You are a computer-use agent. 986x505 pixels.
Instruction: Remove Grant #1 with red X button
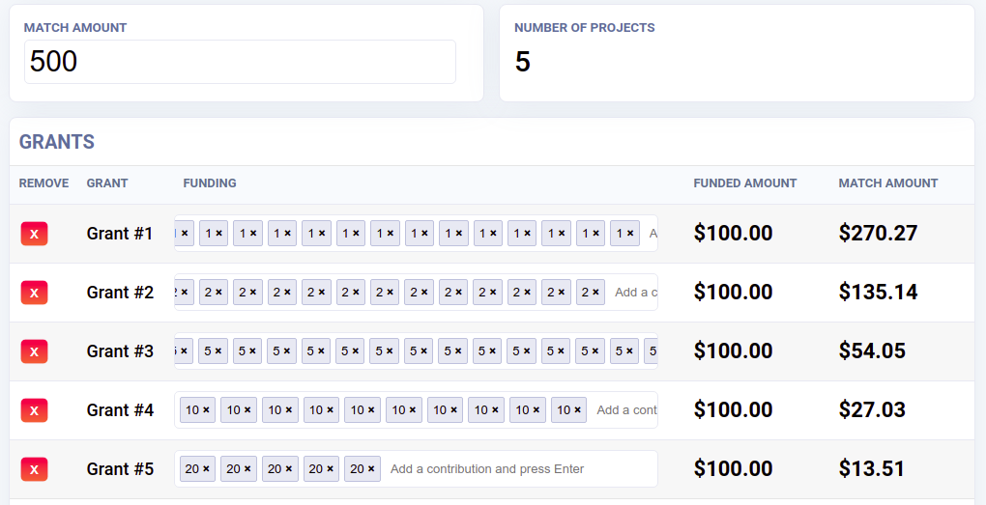tap(34, 234)
